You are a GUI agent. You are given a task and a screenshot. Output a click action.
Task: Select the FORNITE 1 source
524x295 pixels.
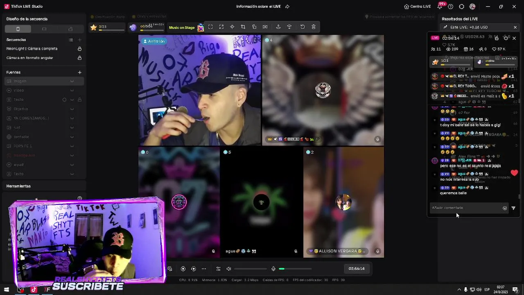tap(44, 146)
